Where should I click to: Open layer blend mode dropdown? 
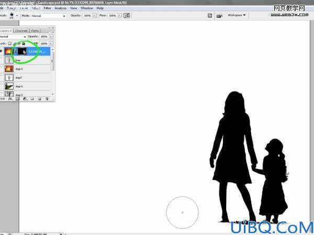coord(13,37)
